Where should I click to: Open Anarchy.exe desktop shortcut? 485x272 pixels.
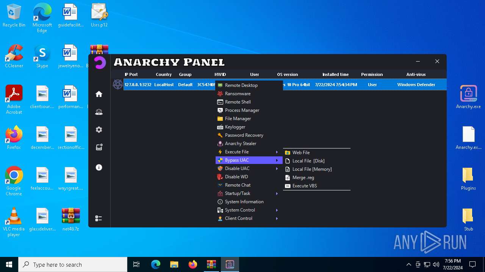click(x=468, y=97)
